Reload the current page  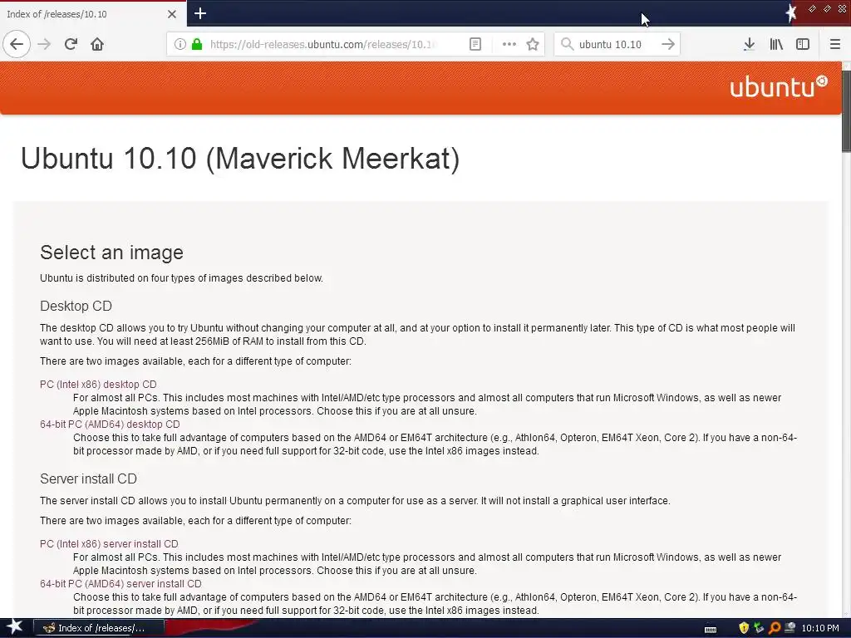pyautogui.click(x=71, y=44)
